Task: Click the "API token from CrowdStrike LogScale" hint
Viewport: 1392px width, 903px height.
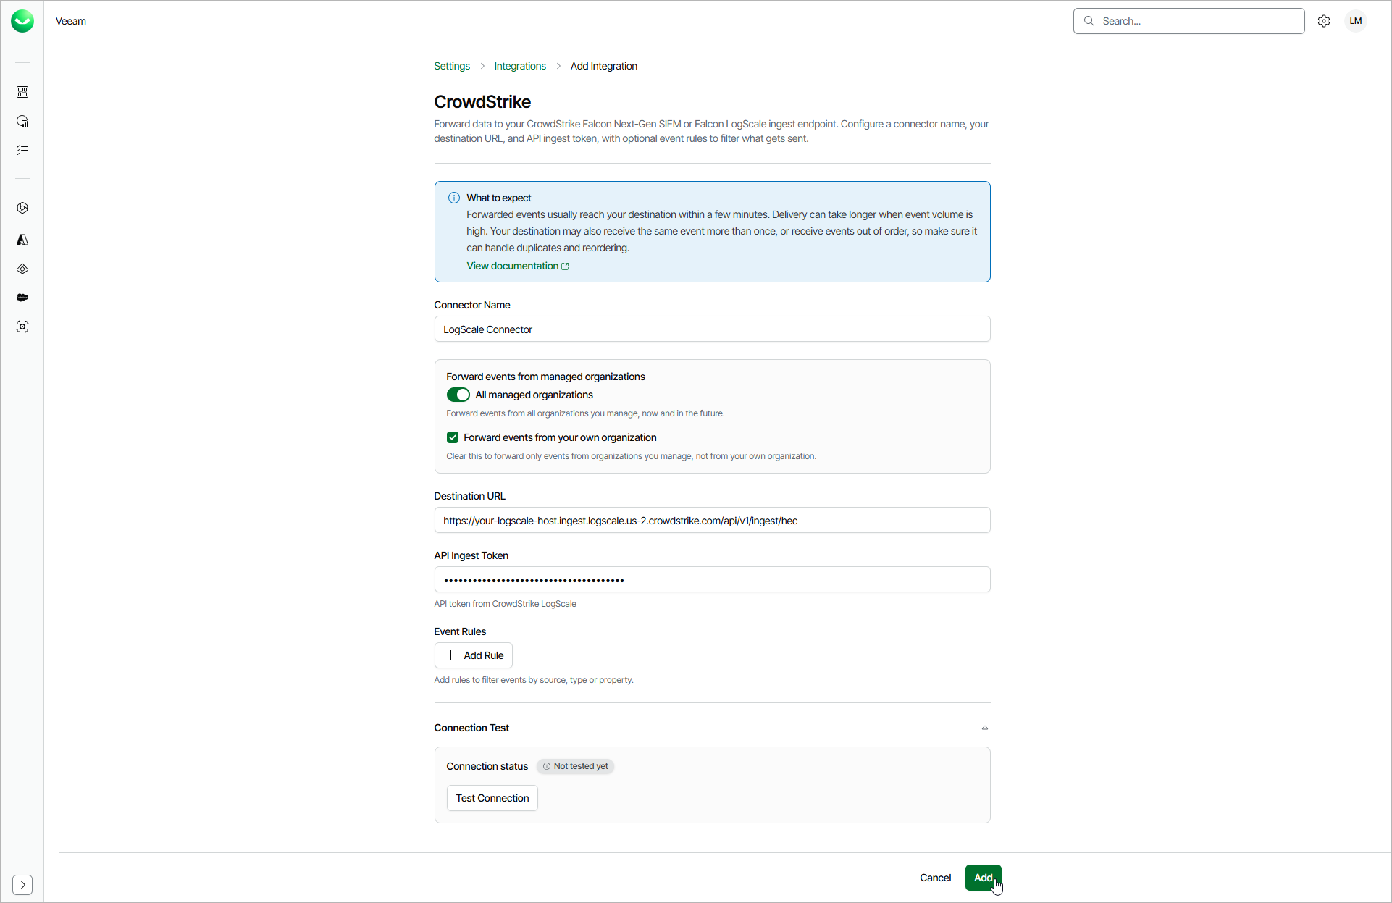Action: 505,604
